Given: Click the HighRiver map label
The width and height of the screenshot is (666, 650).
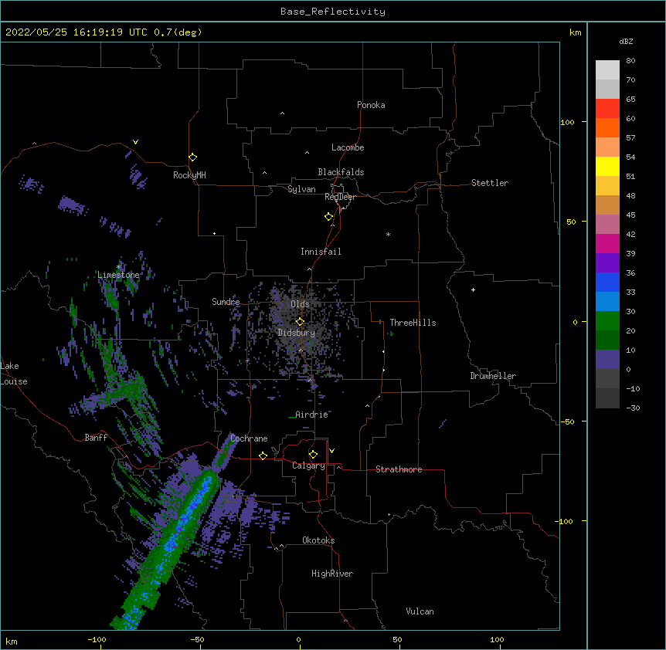Looking at the screenshot, I should pyautogui.click(x=332, y=574).
